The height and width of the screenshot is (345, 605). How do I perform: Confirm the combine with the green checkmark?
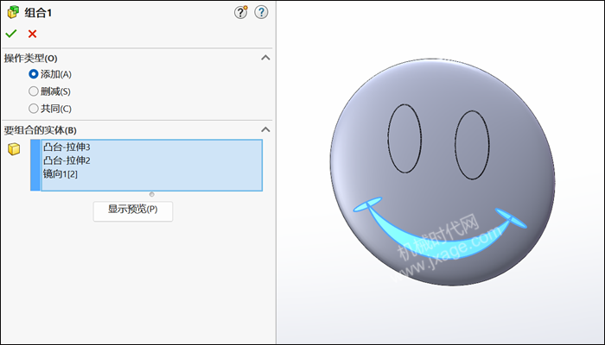pos(10,34)
